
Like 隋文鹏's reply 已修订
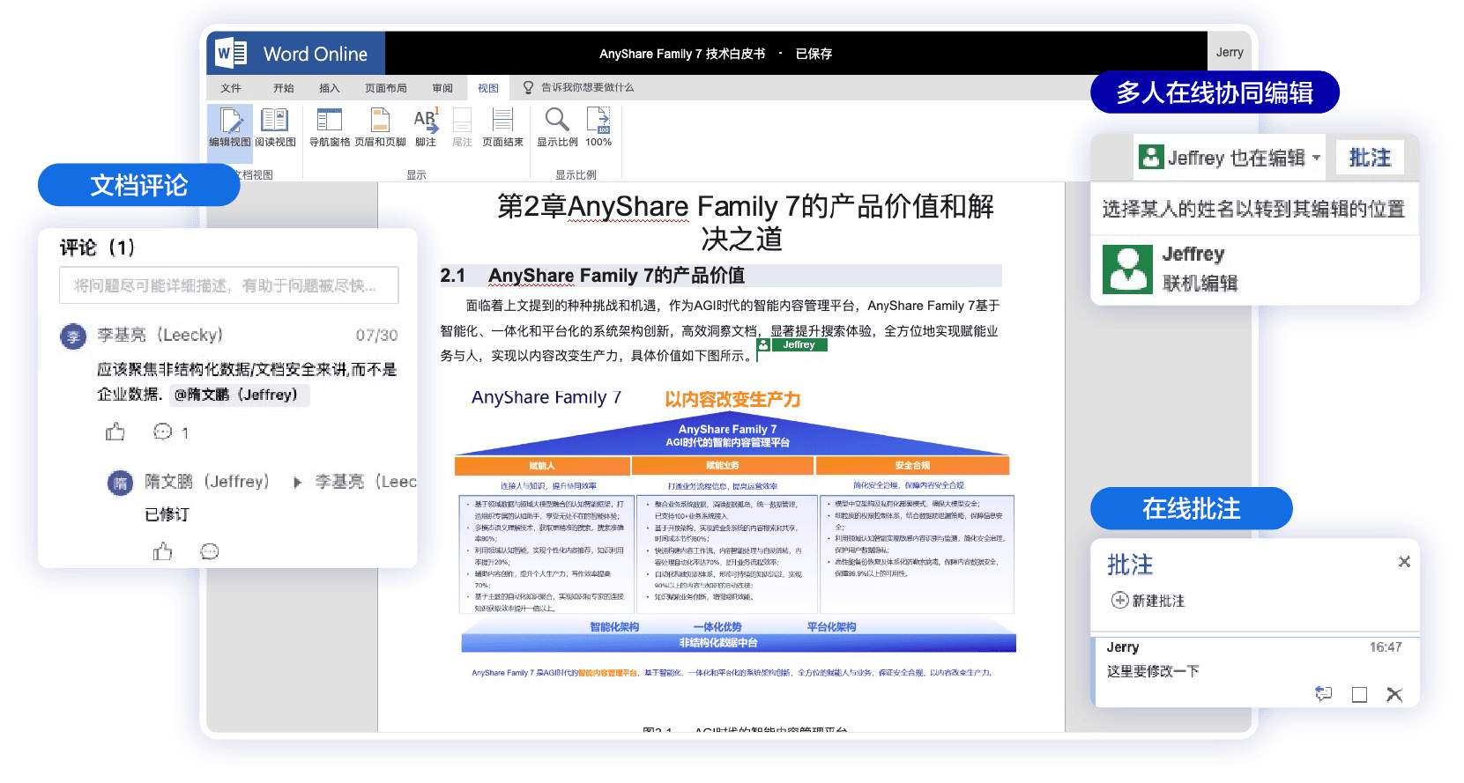click(x=162, y=551)
